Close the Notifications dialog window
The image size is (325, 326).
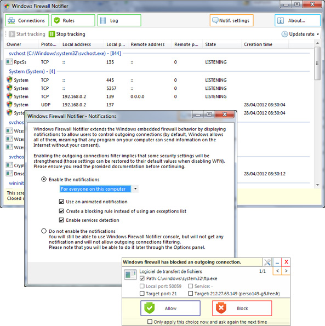click(x=225, y=115)
